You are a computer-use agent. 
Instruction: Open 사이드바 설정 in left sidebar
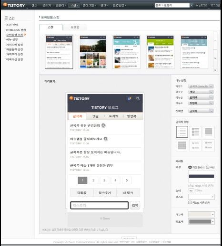[x=15, y=45]
